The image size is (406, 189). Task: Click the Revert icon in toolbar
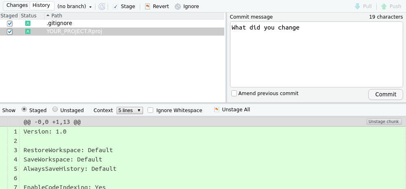tap(147, 6)
